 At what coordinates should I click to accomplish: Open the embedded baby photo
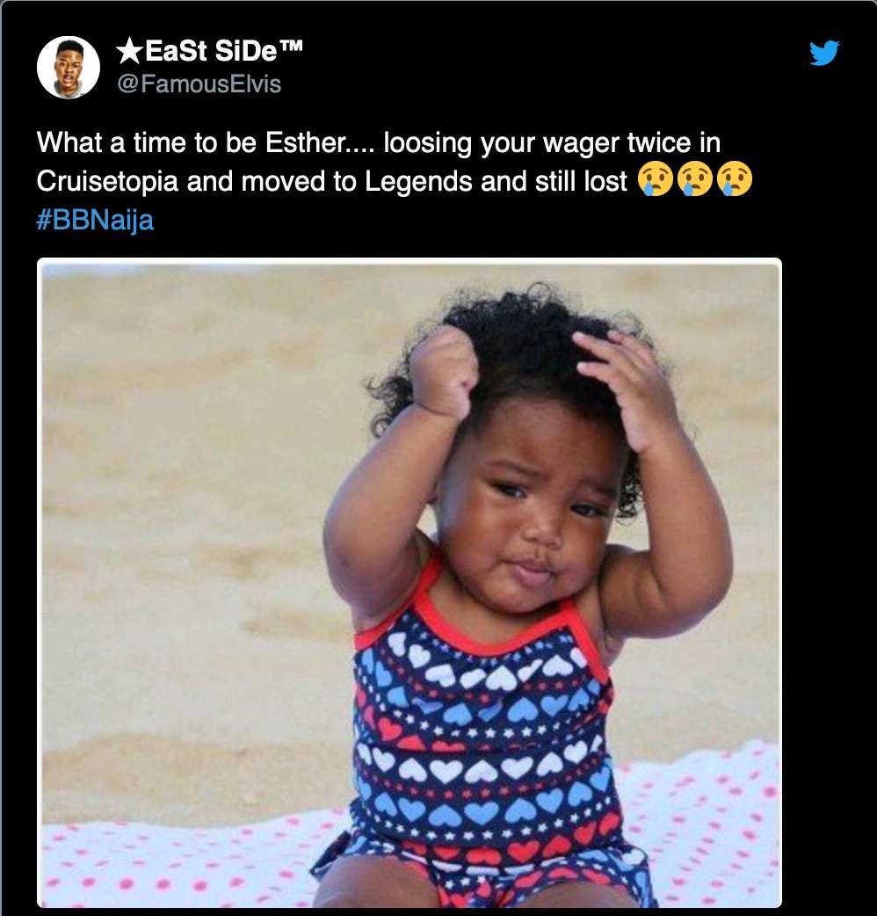point(410,583)
